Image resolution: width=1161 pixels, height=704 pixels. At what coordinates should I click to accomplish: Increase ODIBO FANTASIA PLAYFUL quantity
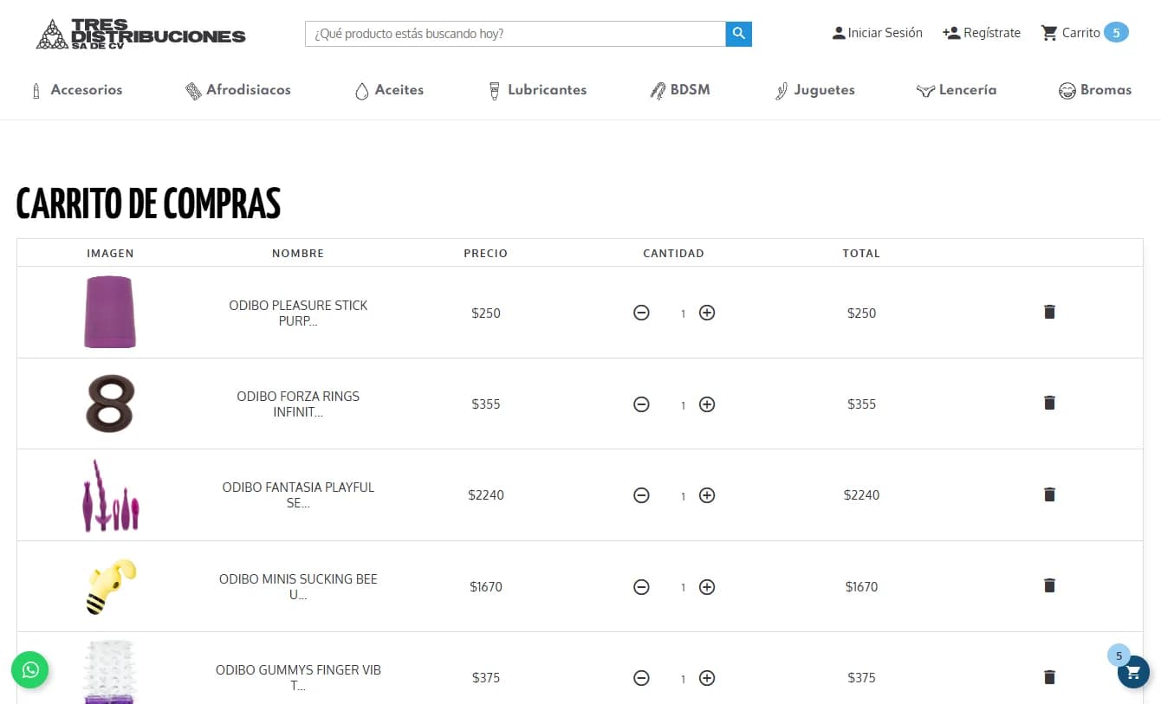point(707,495)
